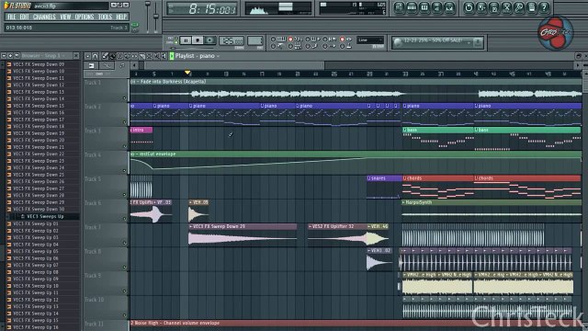Click the playlist left scroll arrow button

(x=134, y=65)
